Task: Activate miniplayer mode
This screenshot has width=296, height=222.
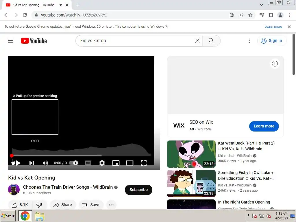Action: coord(116,163)
